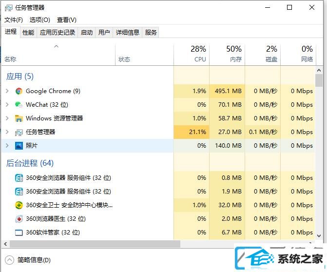
Task: Click the vertical scrollbar up arrow
Action: pyautogui.click(x=319, y=71)
